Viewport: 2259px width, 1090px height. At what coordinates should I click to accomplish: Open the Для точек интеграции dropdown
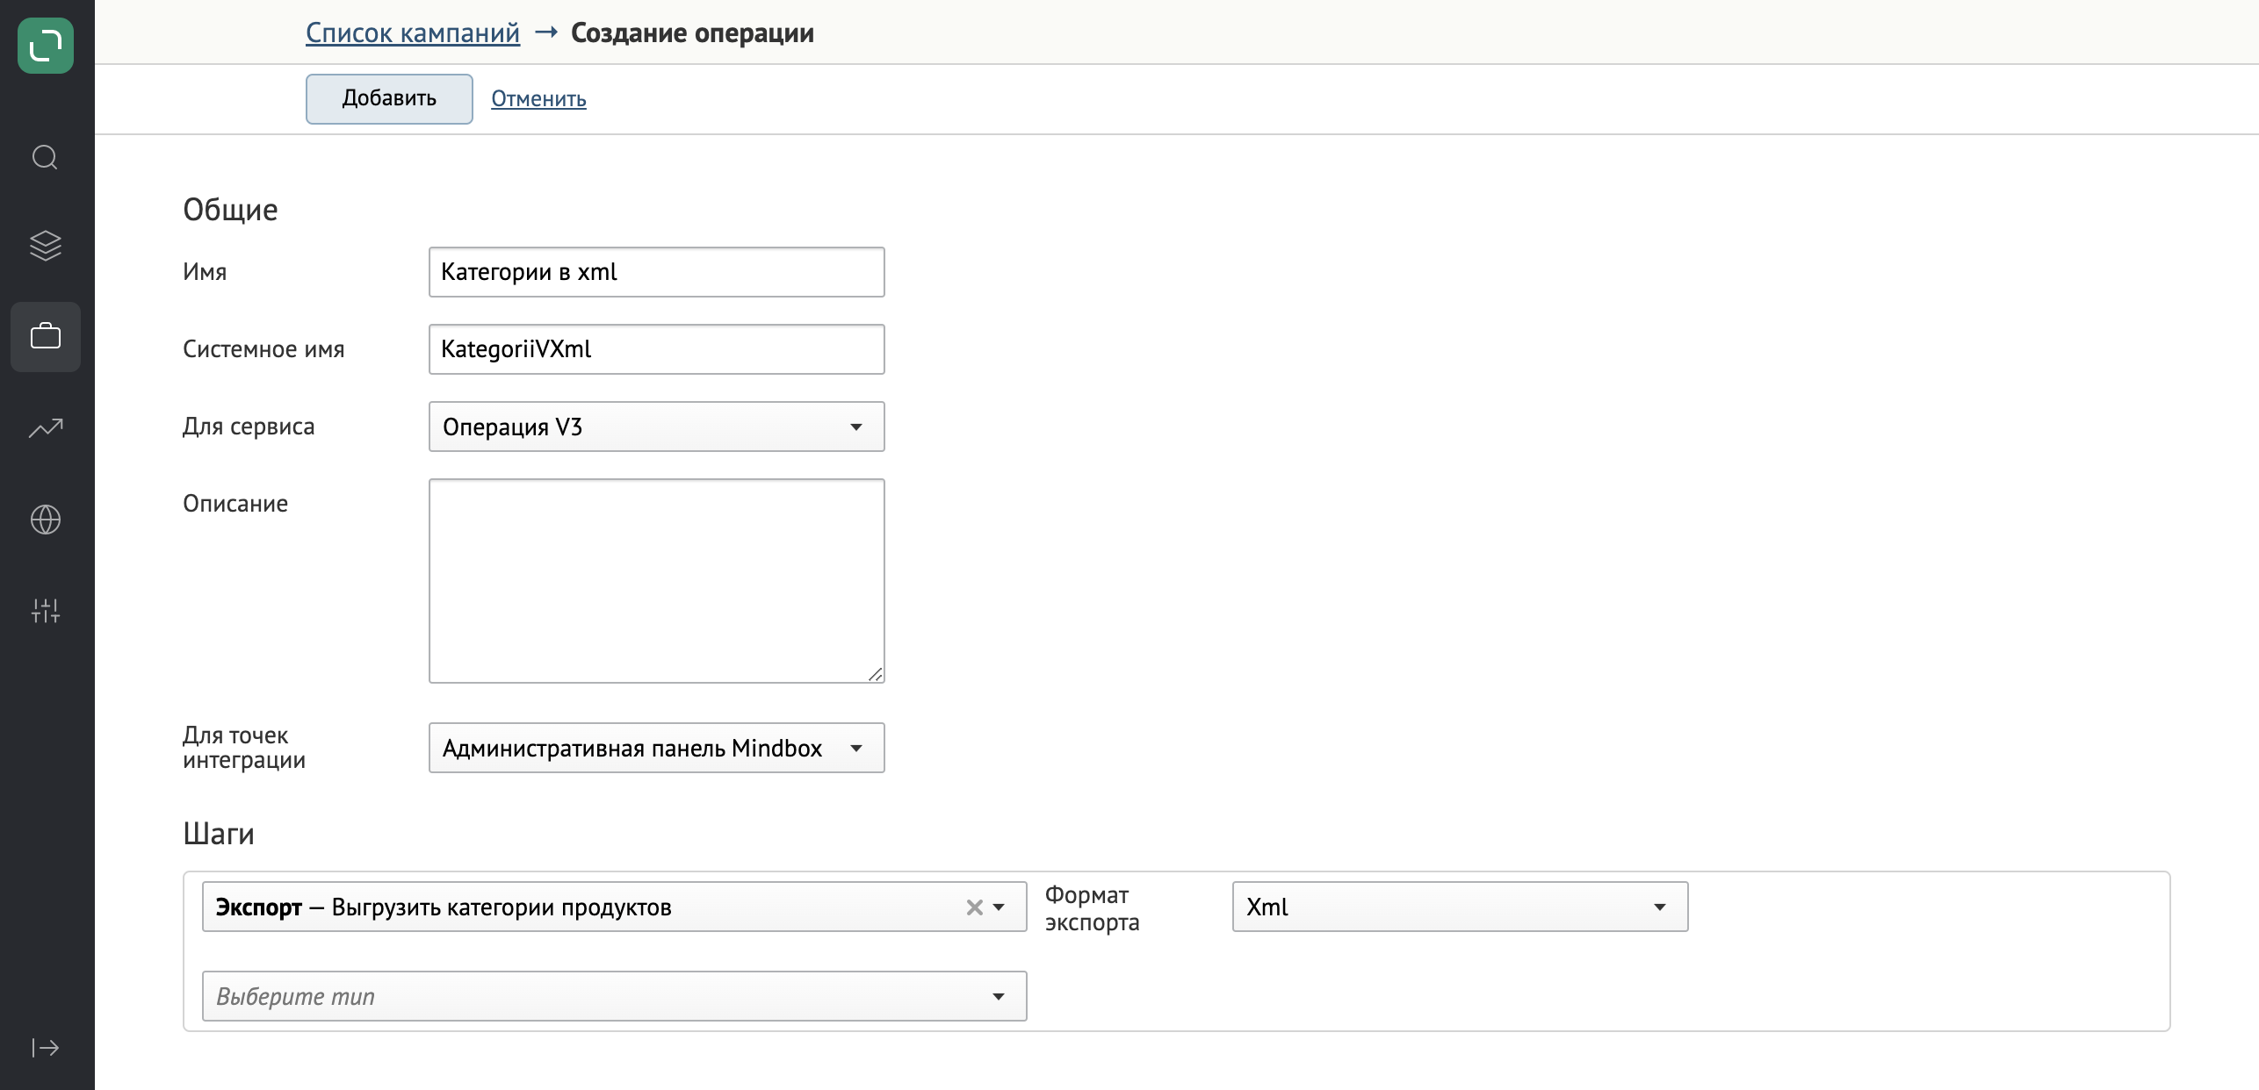click(656, 748)
